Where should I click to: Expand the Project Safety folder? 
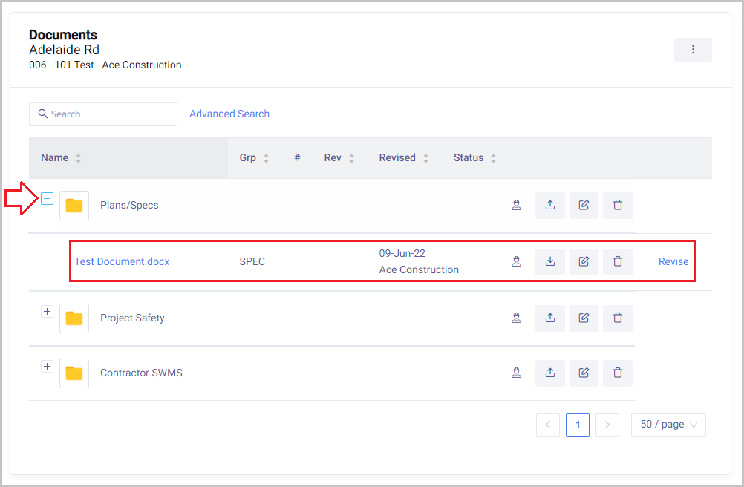47,312
